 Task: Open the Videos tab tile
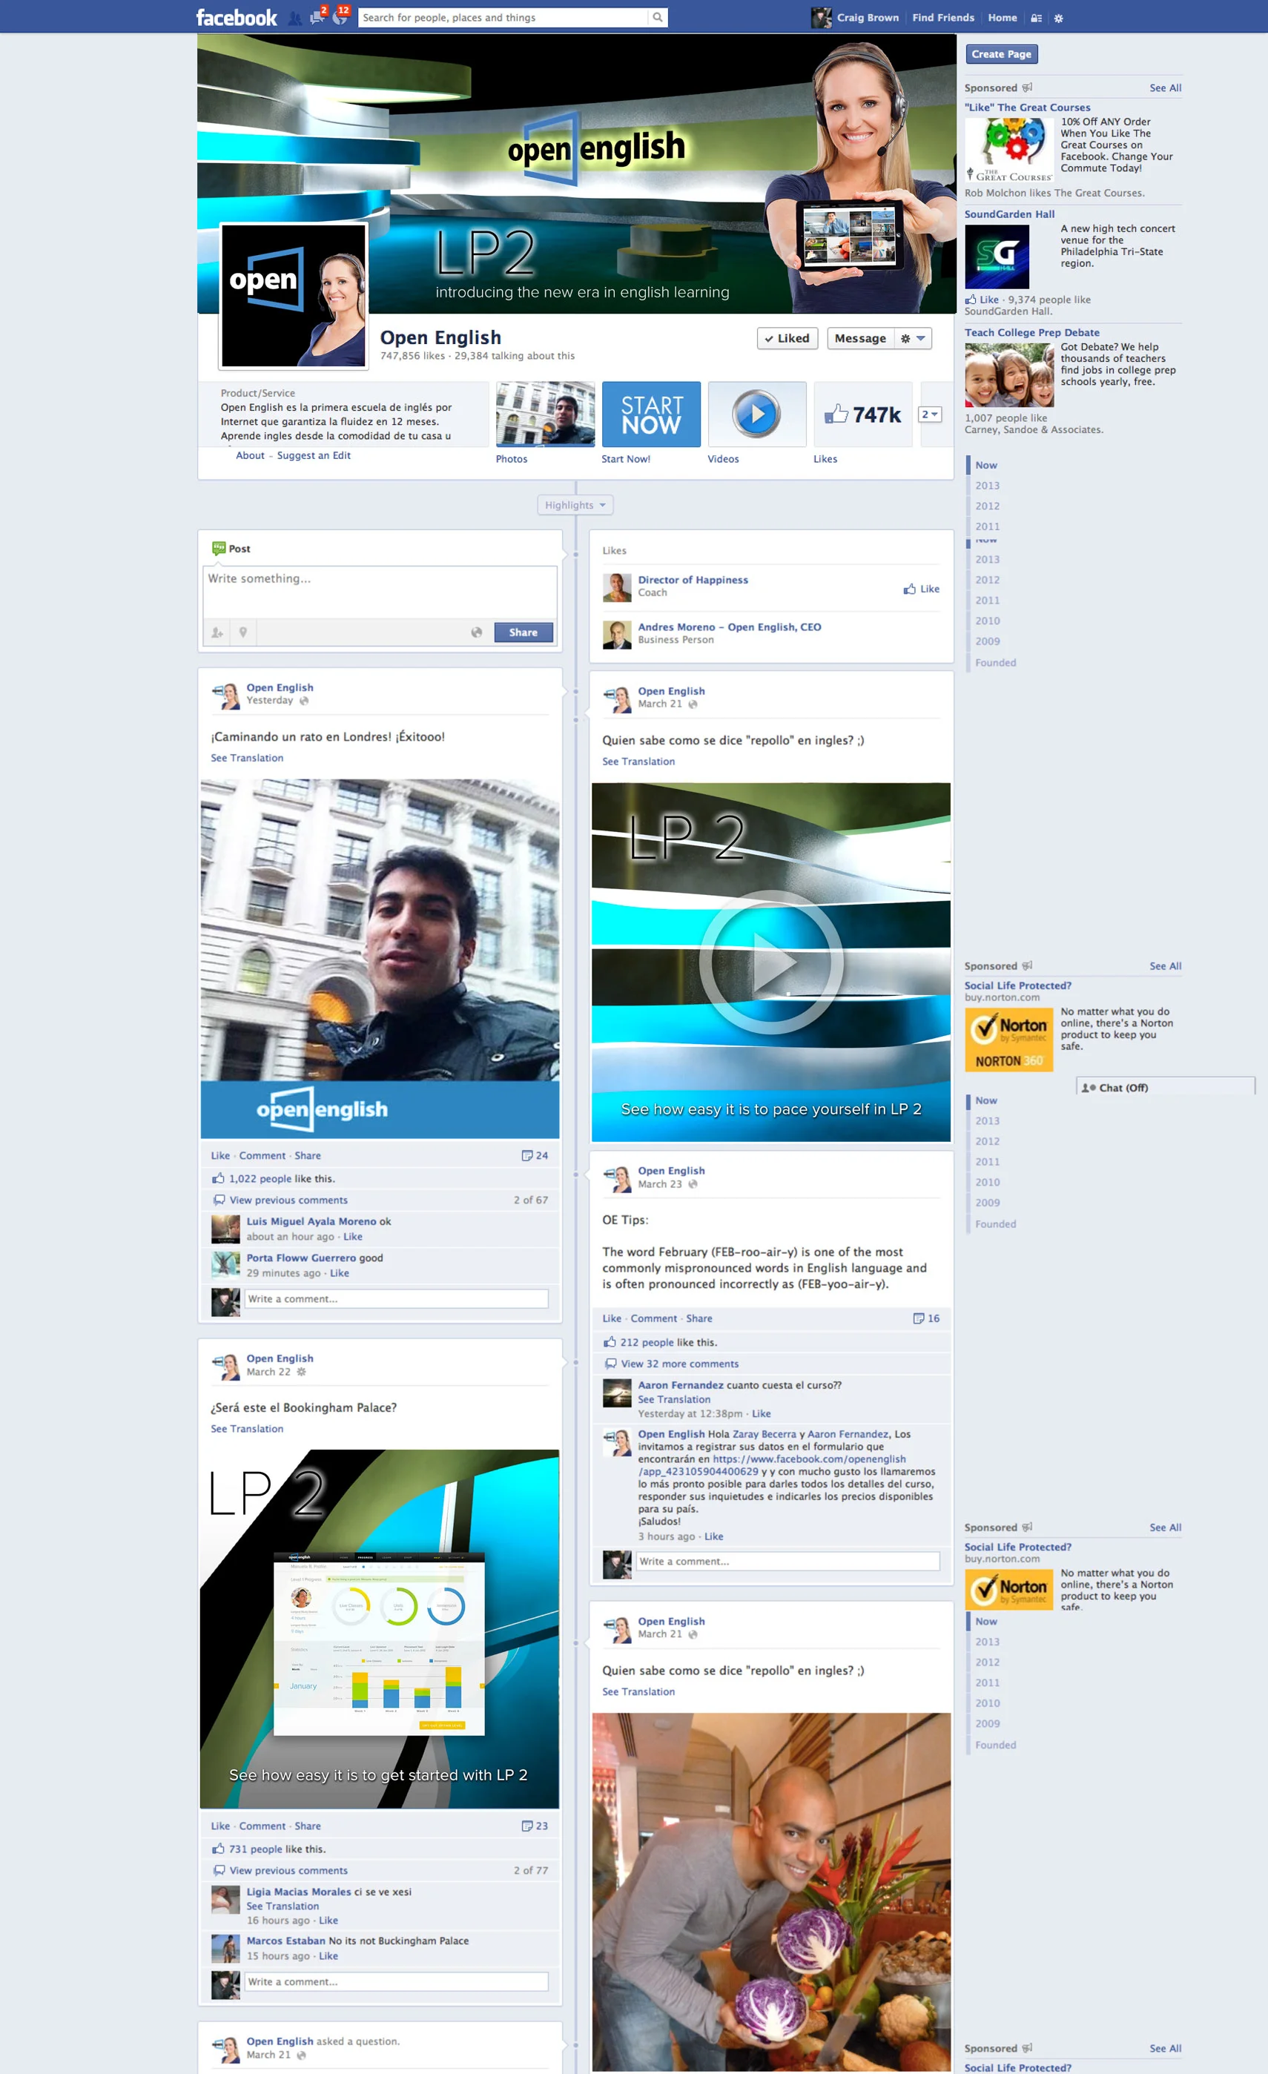point(757,414)
